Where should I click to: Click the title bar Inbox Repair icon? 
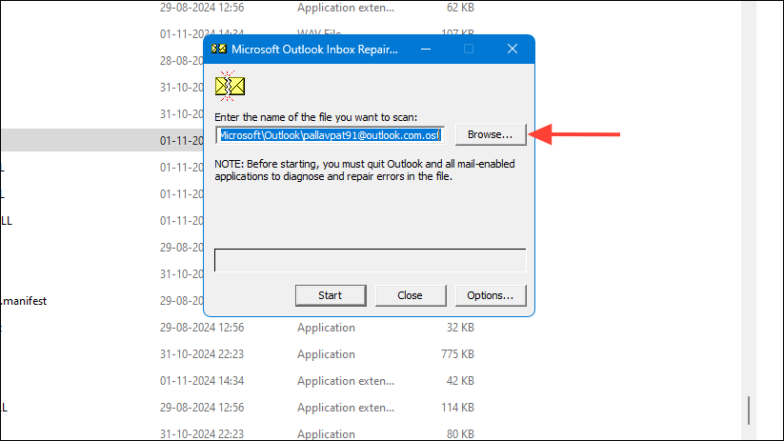point(218,49)
